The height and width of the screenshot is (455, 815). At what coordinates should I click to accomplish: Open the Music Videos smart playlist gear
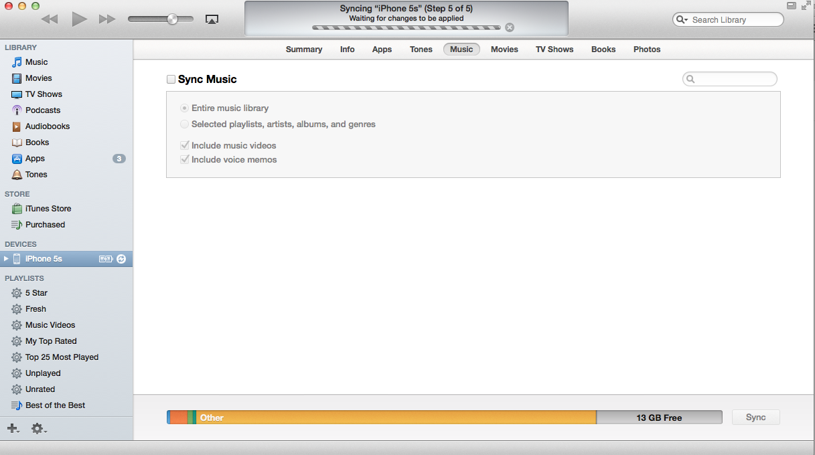pos(17,325)
